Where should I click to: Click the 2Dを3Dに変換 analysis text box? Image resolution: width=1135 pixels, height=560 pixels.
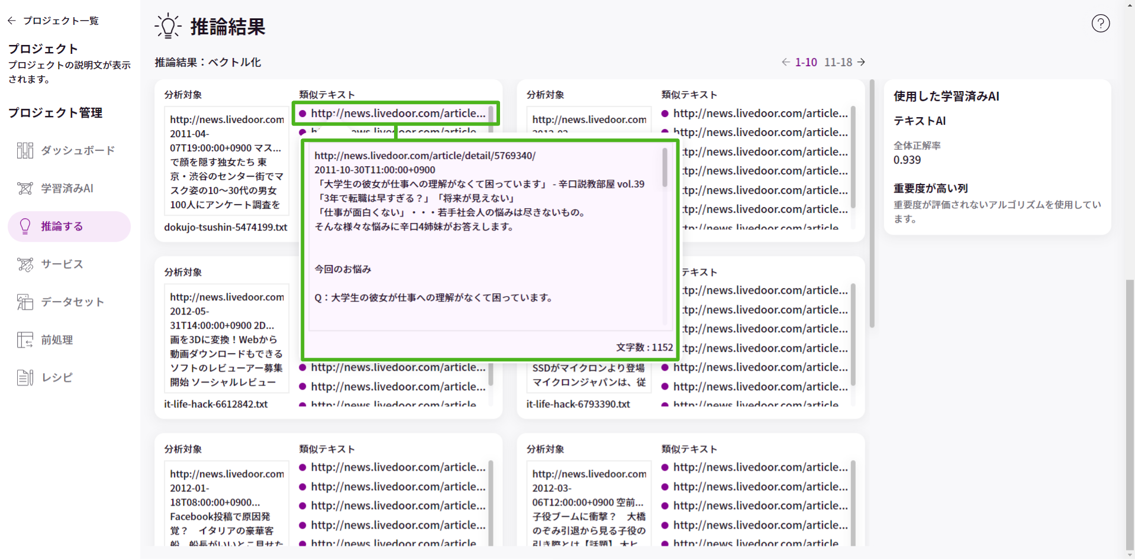(227, 339)
